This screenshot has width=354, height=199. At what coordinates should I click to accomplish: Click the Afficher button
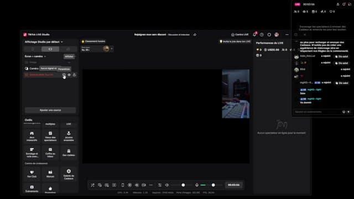point(69,56)
